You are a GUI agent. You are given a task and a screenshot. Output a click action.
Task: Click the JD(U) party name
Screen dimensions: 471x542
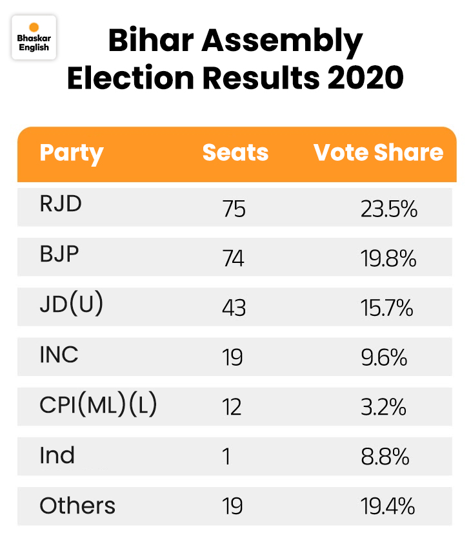pyautogui.click(x=72, y=304)
